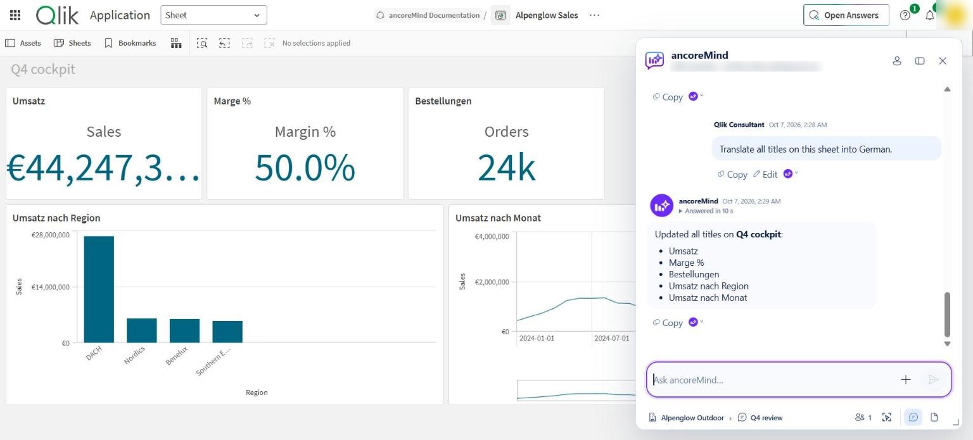Open the smart search selection tool

[x=202, y=43]
